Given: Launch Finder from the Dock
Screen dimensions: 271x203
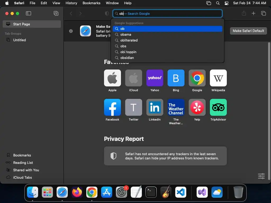Looking at the screenshot, I should coord(33,192).
